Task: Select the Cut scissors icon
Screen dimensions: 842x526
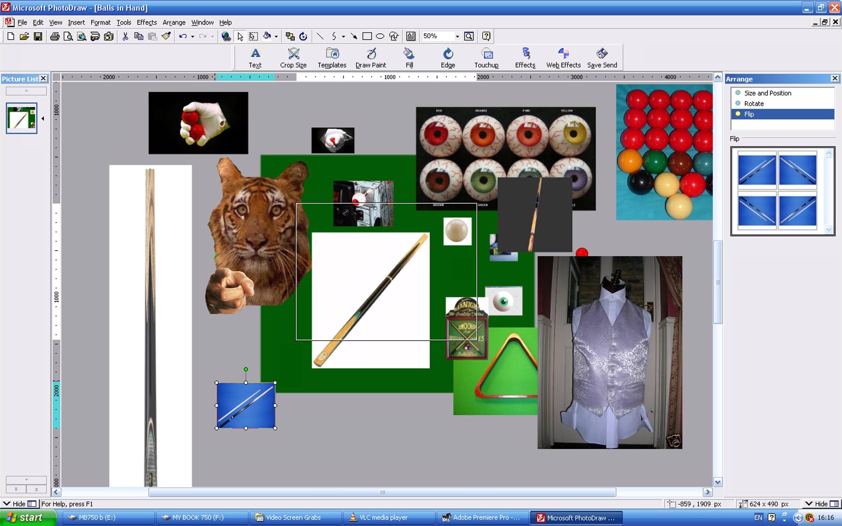Action: [125, 36]
